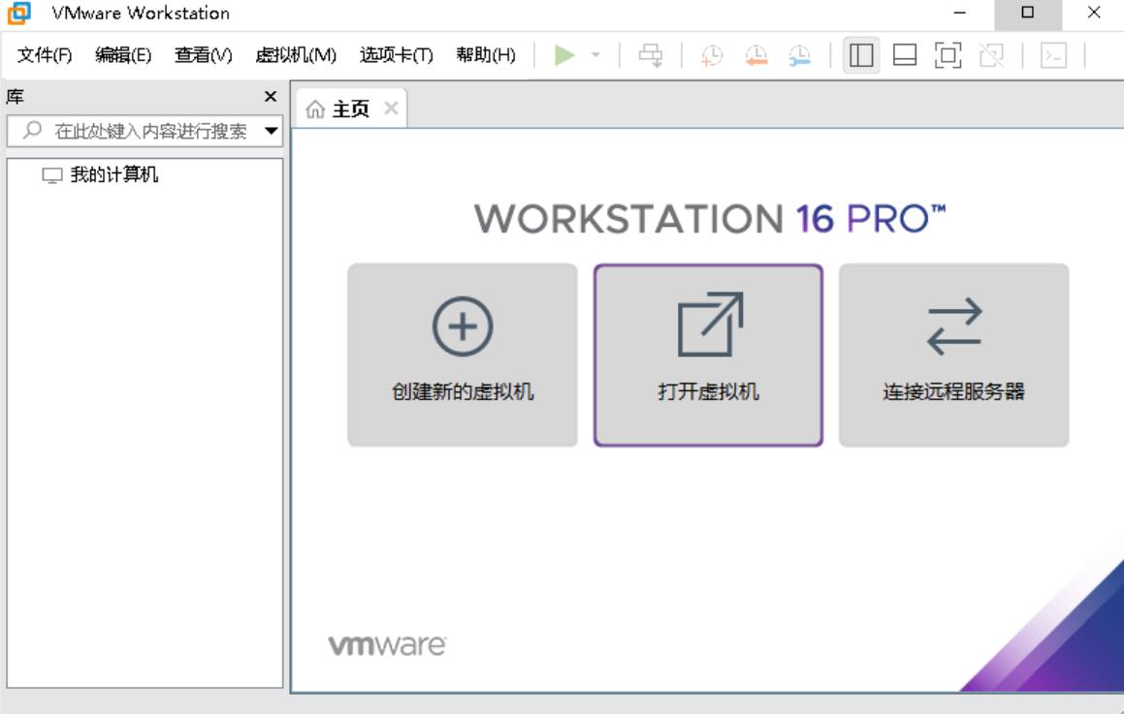Open the 虚拟机(M) menu

tap(296, 55)
